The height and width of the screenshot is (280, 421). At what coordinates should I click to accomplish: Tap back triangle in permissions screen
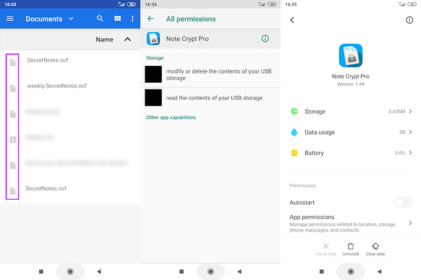click(x=240, y=271)
